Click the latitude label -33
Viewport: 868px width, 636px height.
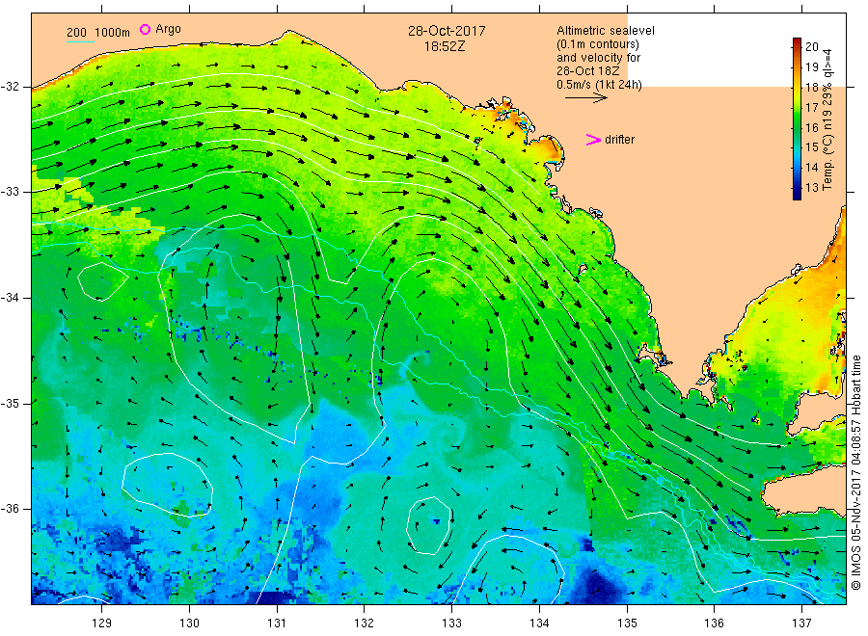[11, 192]
